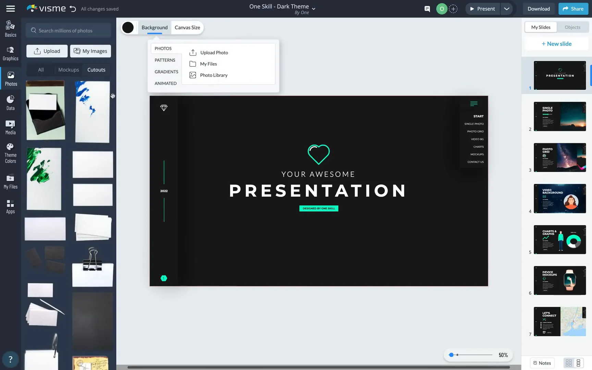Expand the Present options dropdown arrow
Screen dimensions: 592x370
(x=507, y=9)
